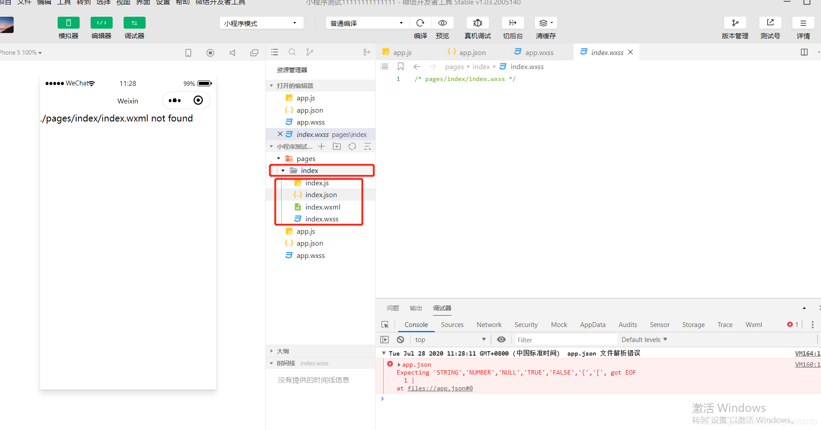Select the Network devtools tab
This screenshot has height=430, width=821.
coord(489,325)
